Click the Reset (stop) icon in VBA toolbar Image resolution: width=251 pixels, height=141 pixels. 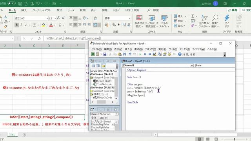point(149,54)
